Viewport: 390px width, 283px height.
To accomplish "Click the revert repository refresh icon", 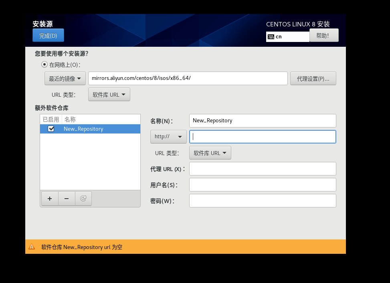I will (83, 199).
